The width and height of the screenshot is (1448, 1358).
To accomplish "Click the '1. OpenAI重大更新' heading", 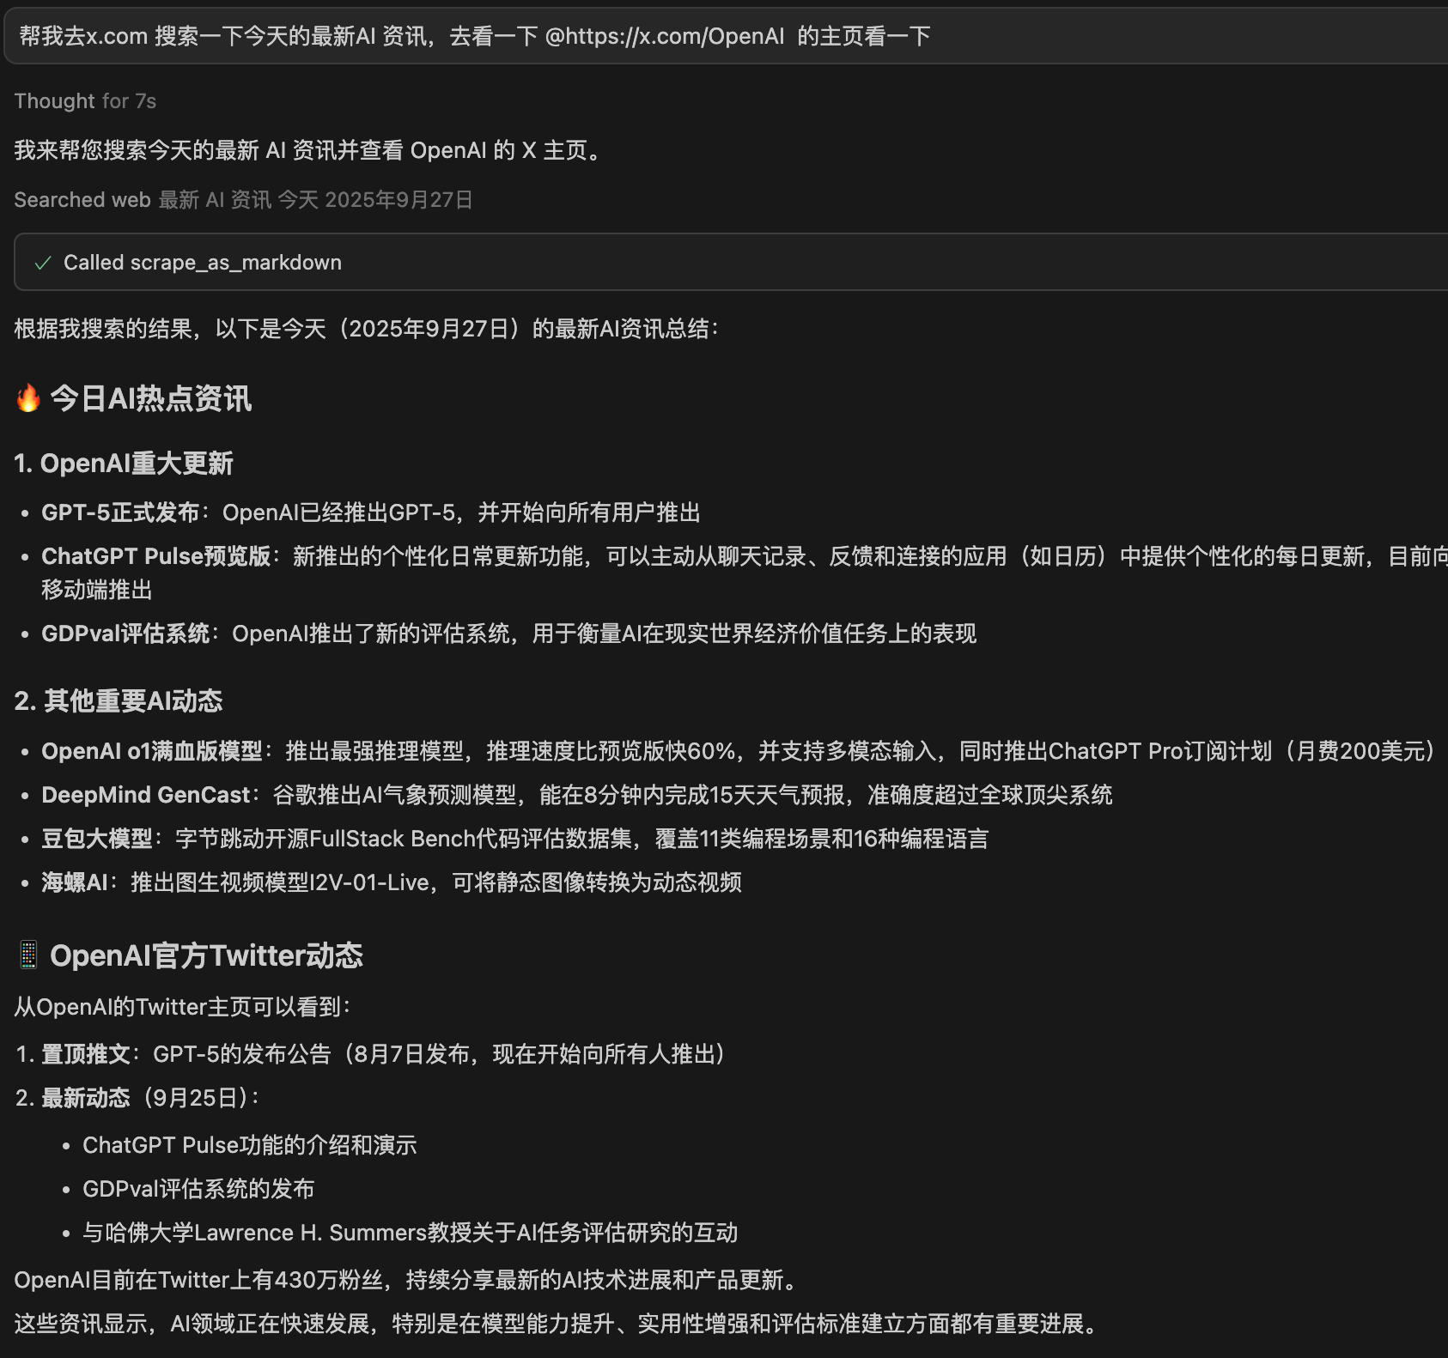I will tap(124, 464).
